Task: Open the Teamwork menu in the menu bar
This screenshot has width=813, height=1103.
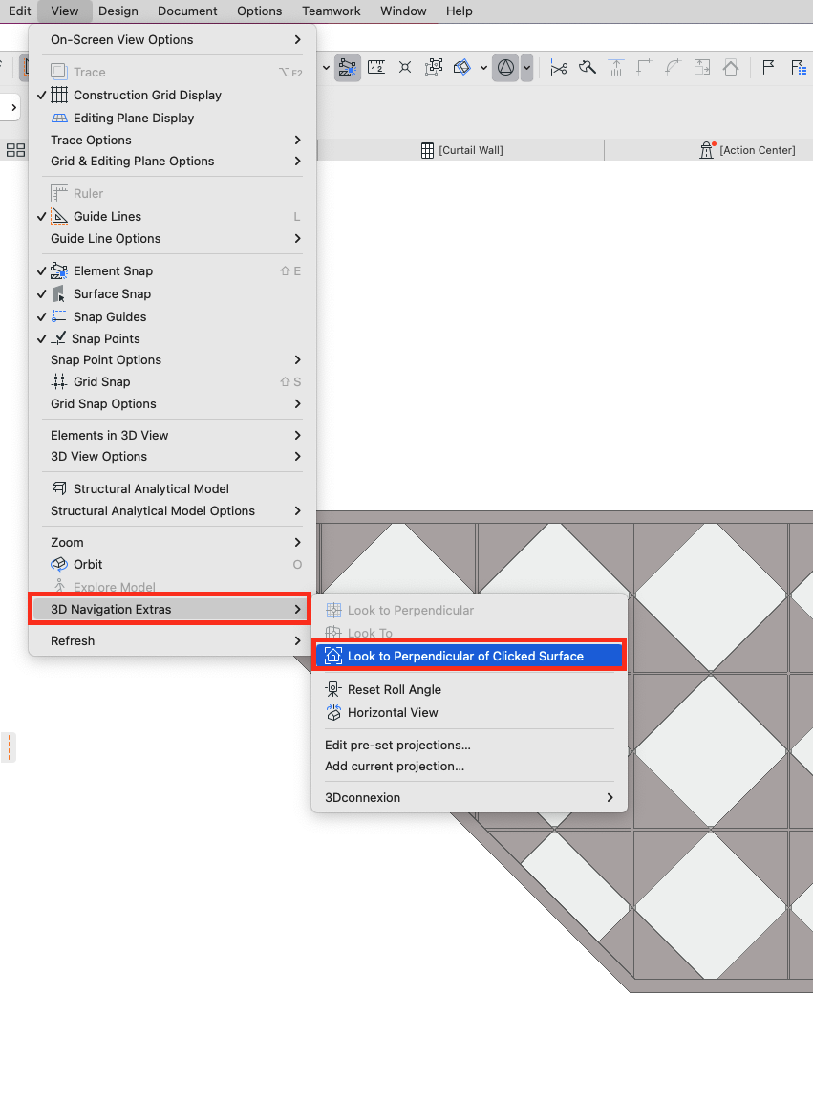Action: [x=331, y=11]
